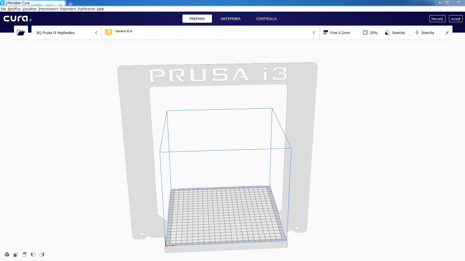Click the Cura logo
Screen dimensions: 465x261
[17, 19]
